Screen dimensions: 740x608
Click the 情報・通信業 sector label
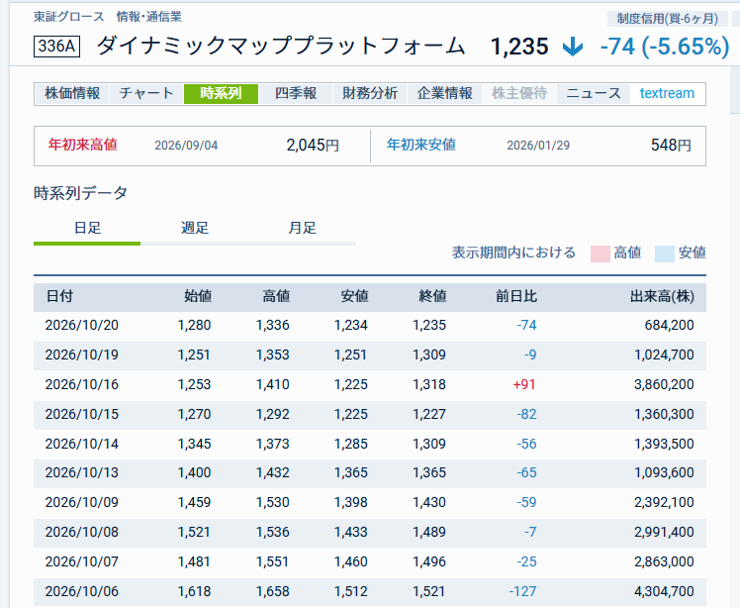(x=149, y=17)
